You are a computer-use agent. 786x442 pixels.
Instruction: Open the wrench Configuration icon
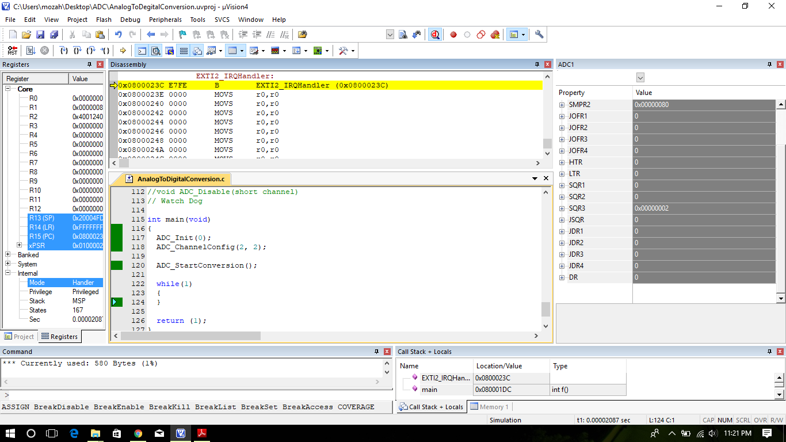[539, 35]
